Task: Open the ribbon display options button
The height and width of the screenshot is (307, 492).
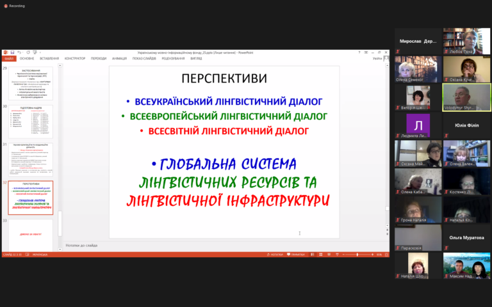Action: (x=366, y=52)
